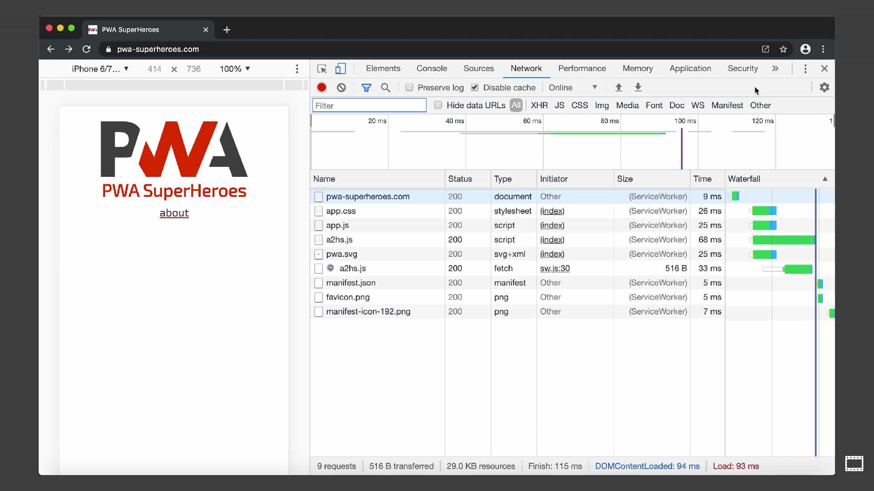
Task: Open network search magnifier
Action: 386,87
